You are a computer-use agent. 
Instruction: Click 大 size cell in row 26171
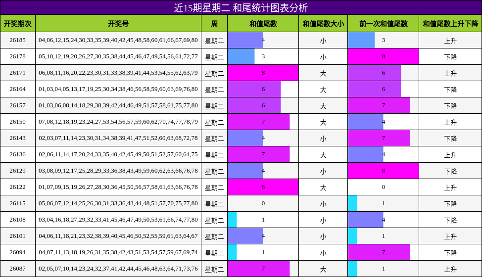point(323,73)
